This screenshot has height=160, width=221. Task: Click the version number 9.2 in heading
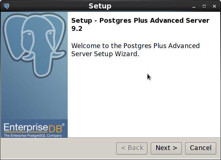[x=77, y=29]
